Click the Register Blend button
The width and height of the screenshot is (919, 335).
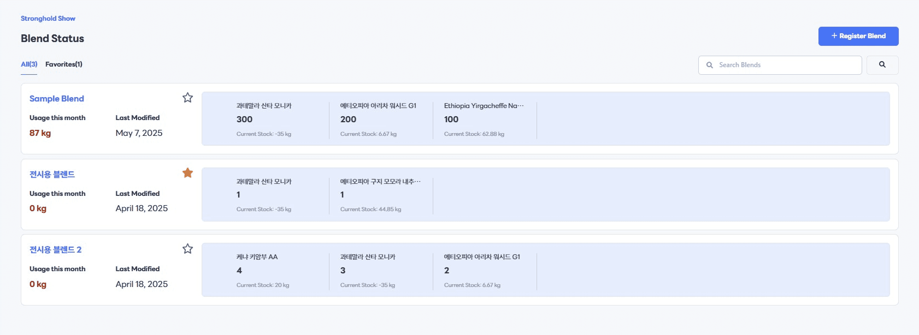[858, 36]
